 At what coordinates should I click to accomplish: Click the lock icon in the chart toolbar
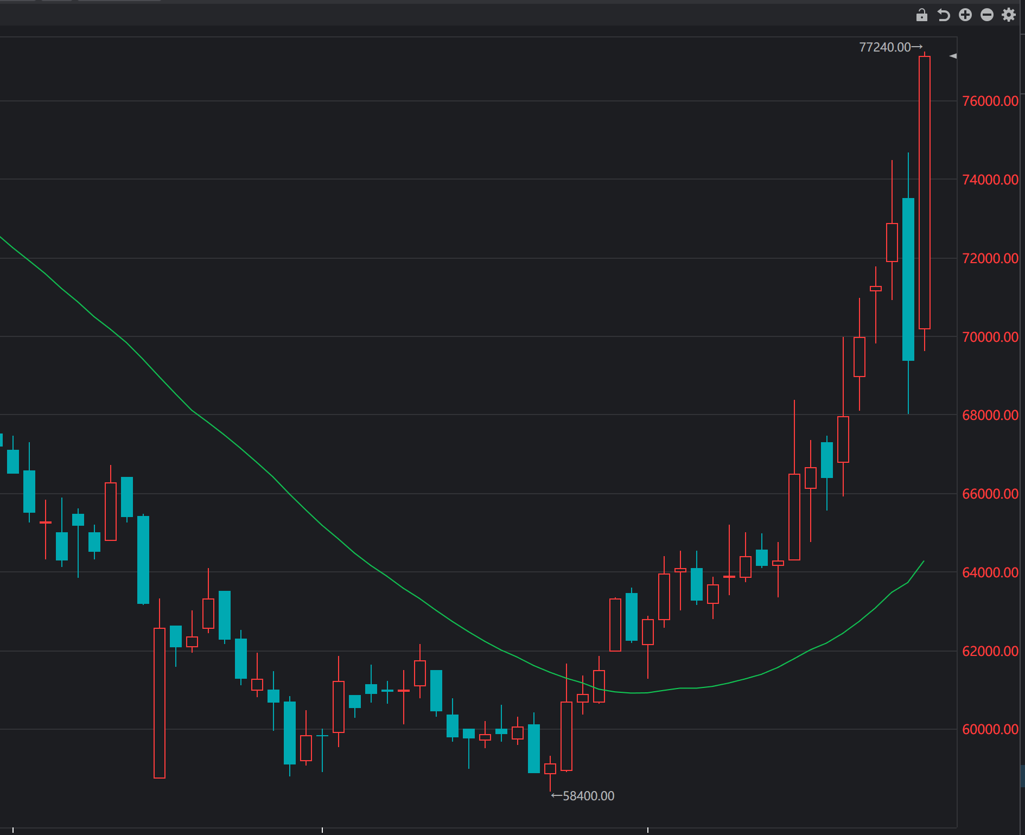(921, 15)
